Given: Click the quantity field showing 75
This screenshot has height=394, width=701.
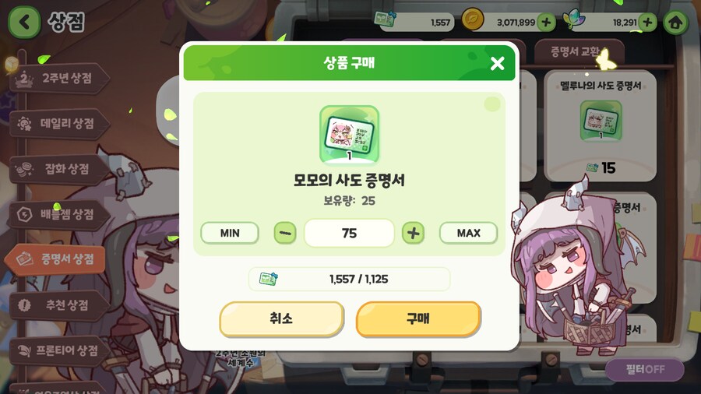Looking at the screenshot, I should click(x=349, y=233).
